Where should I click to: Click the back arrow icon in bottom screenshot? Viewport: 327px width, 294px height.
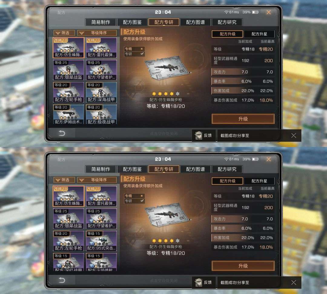tap(62, 280)
